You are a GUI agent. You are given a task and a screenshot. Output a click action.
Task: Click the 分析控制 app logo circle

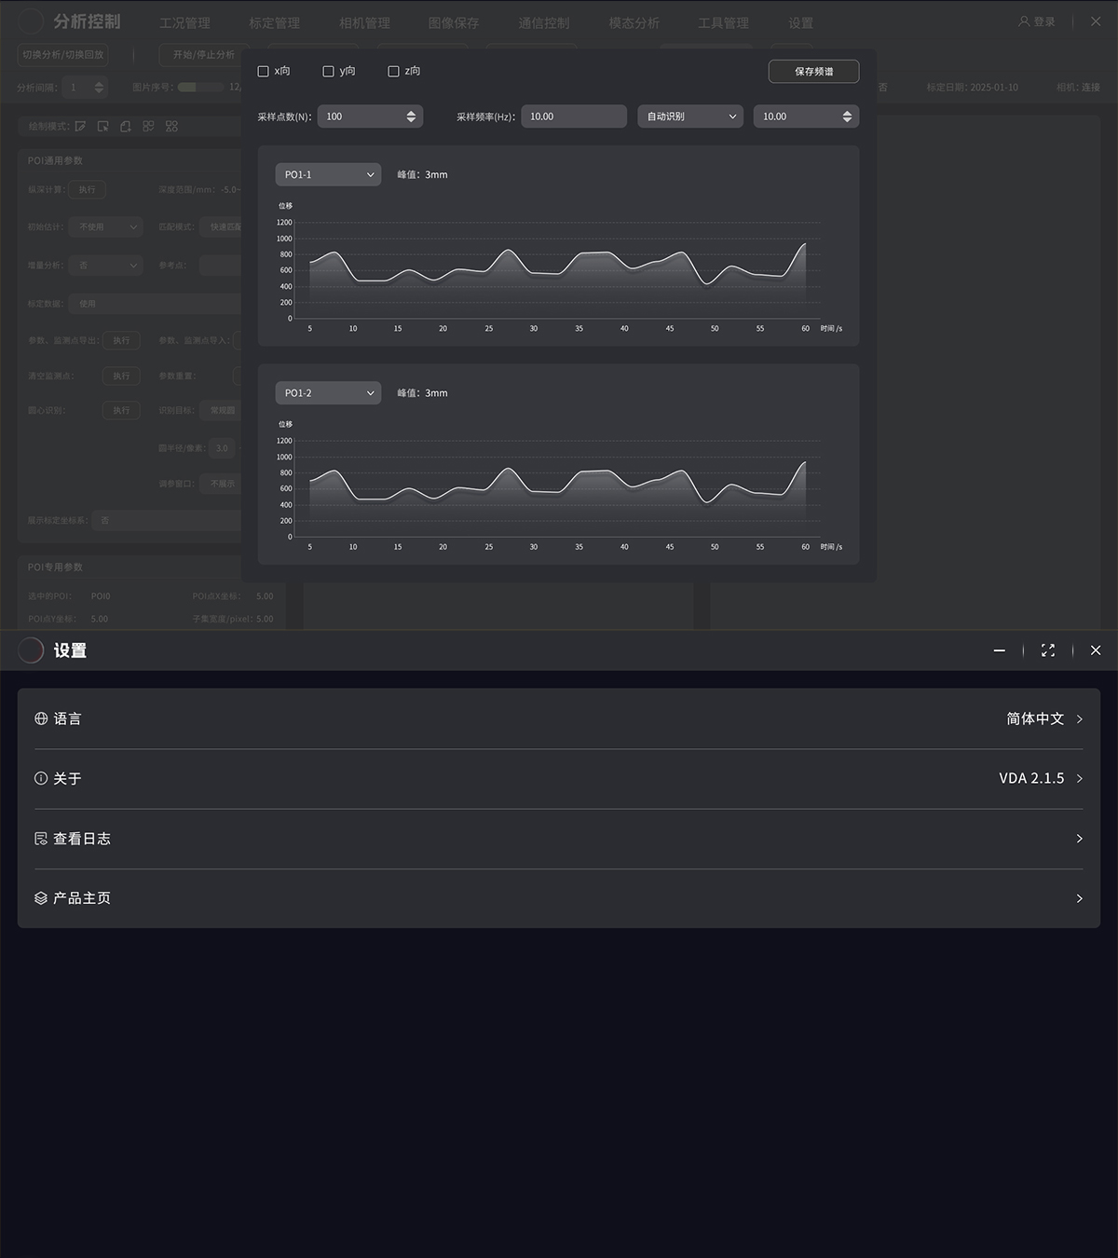pos(31,21)
